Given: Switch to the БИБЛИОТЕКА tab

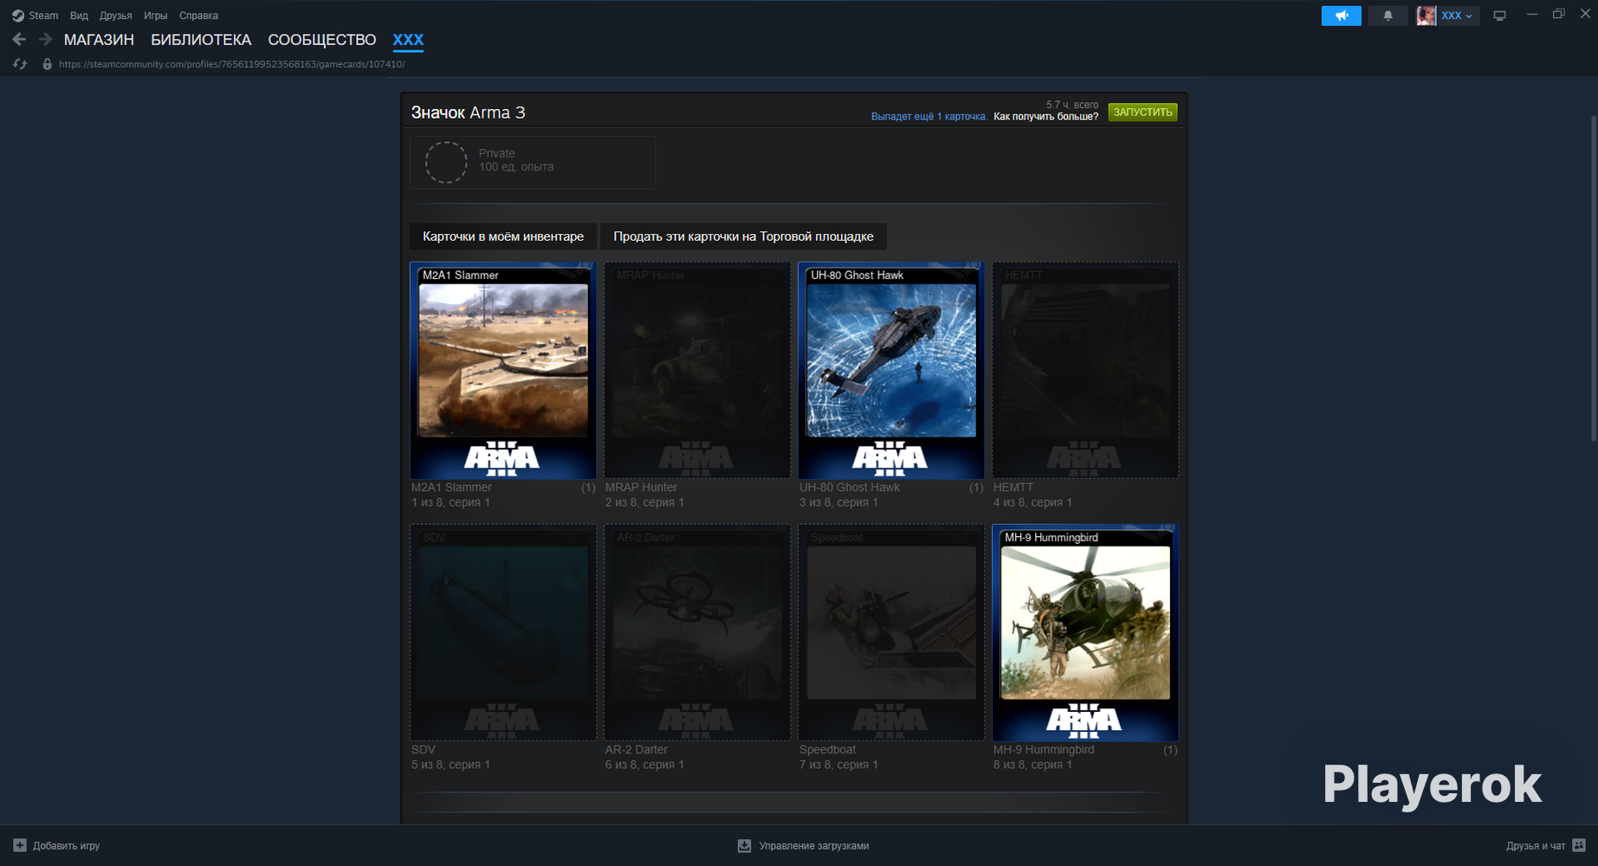Looking at the screenshot, I should [201, 40].
